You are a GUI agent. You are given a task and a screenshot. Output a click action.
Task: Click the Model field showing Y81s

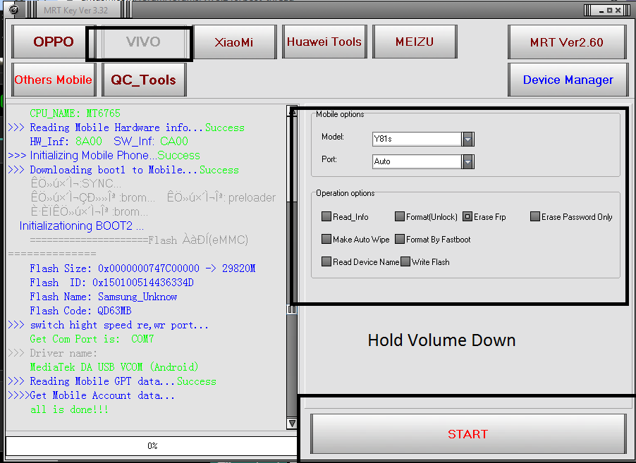click(x=417, y=139)
